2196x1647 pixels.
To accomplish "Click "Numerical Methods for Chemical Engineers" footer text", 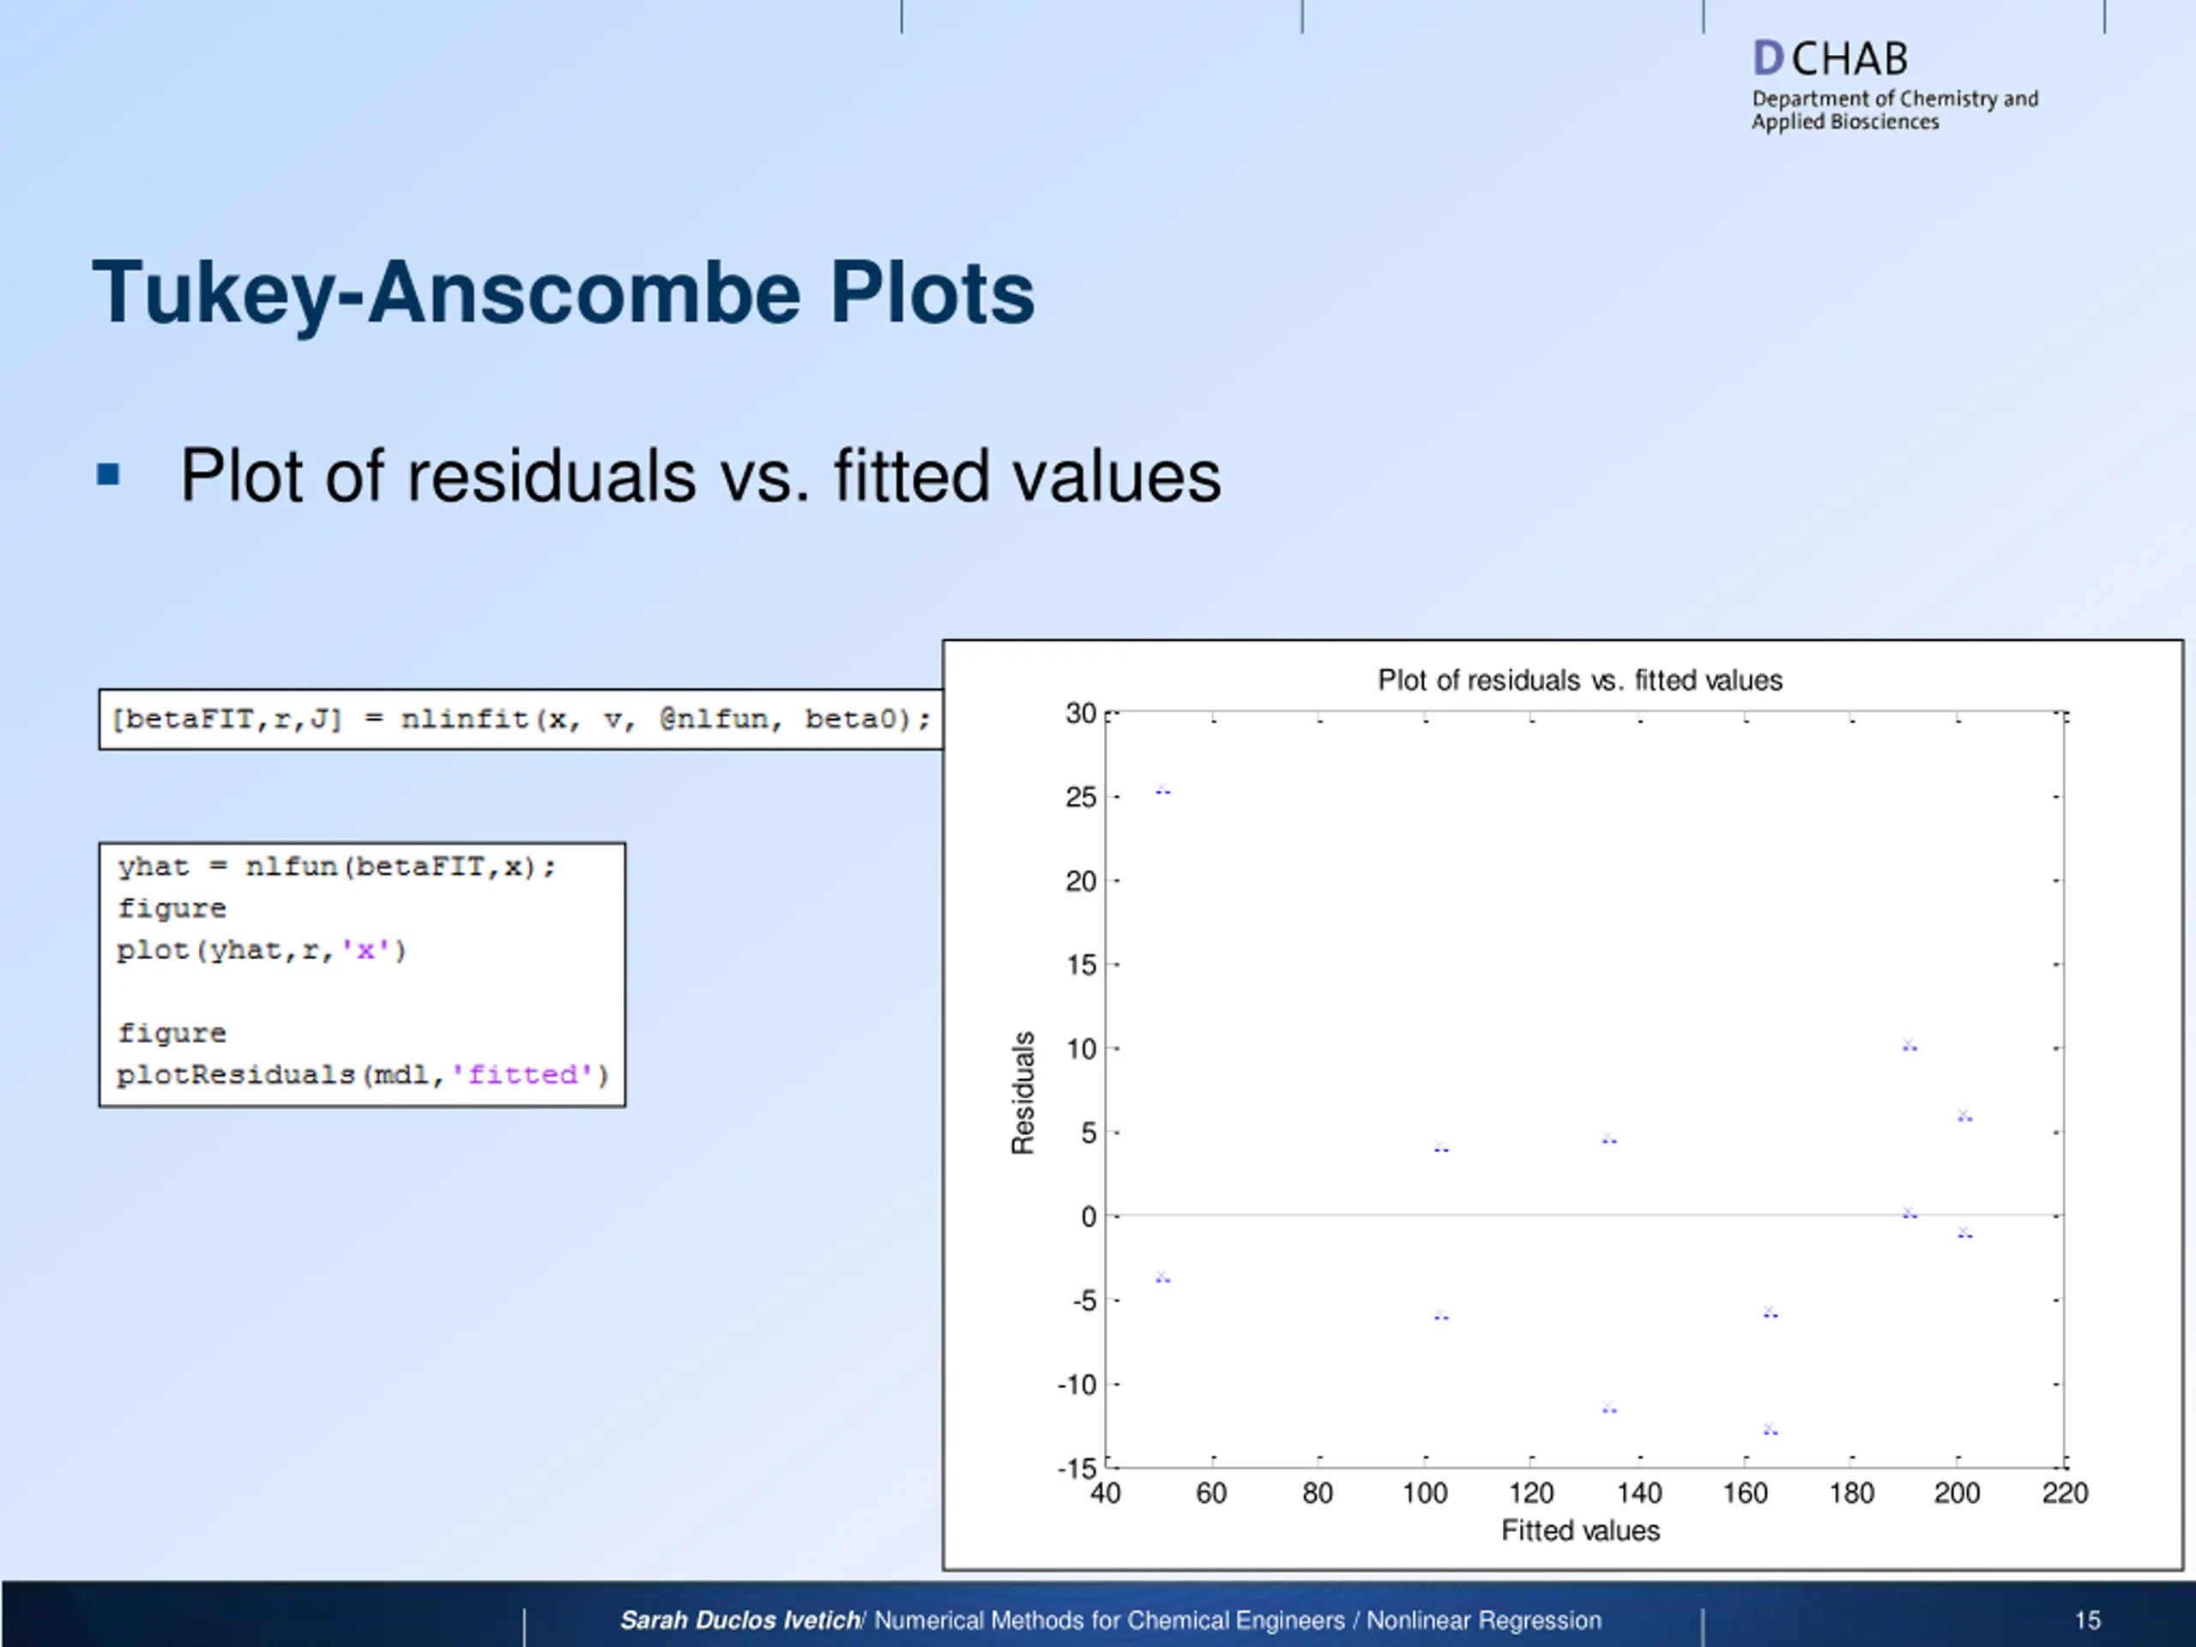I will 1109,1620.
